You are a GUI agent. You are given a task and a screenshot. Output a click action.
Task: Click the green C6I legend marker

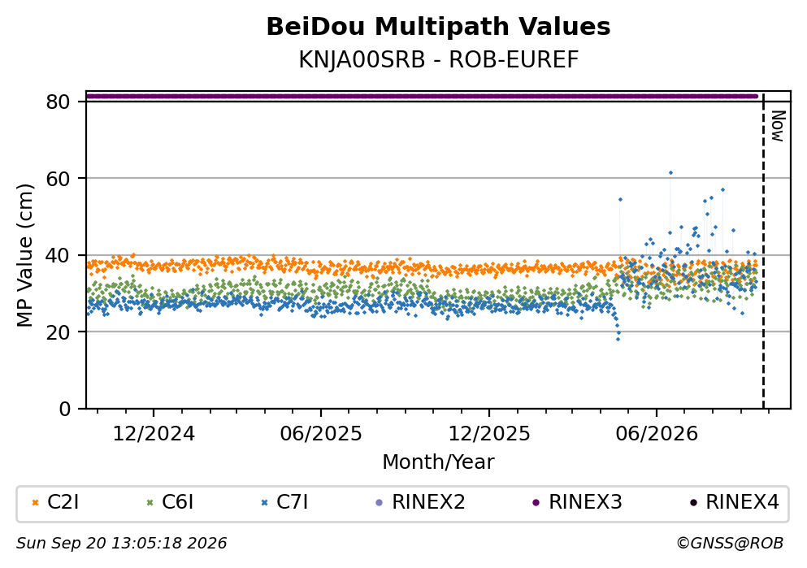pyautogui.click(x=150, y=503)
